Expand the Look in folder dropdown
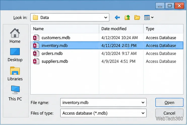 (x=106, y=18)
